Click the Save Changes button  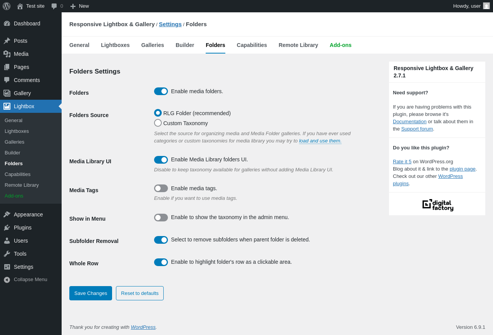[91, 293]
